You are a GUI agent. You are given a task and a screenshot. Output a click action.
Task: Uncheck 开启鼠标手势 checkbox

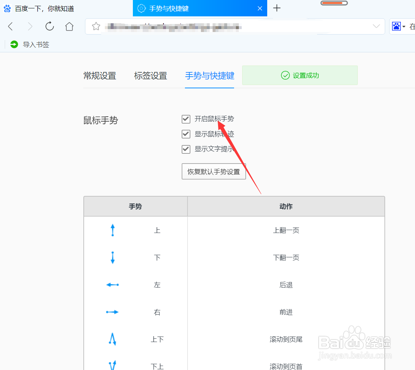[x=186, y=119]
